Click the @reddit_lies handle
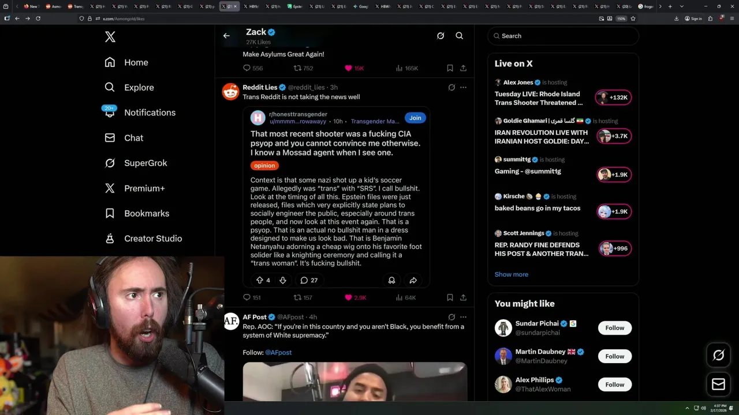This screenshot has width=739, height=415. [x=307, y=88]
